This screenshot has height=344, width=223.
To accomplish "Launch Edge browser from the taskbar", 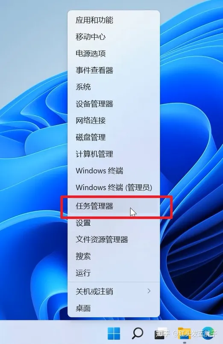I will pos(208,333).
